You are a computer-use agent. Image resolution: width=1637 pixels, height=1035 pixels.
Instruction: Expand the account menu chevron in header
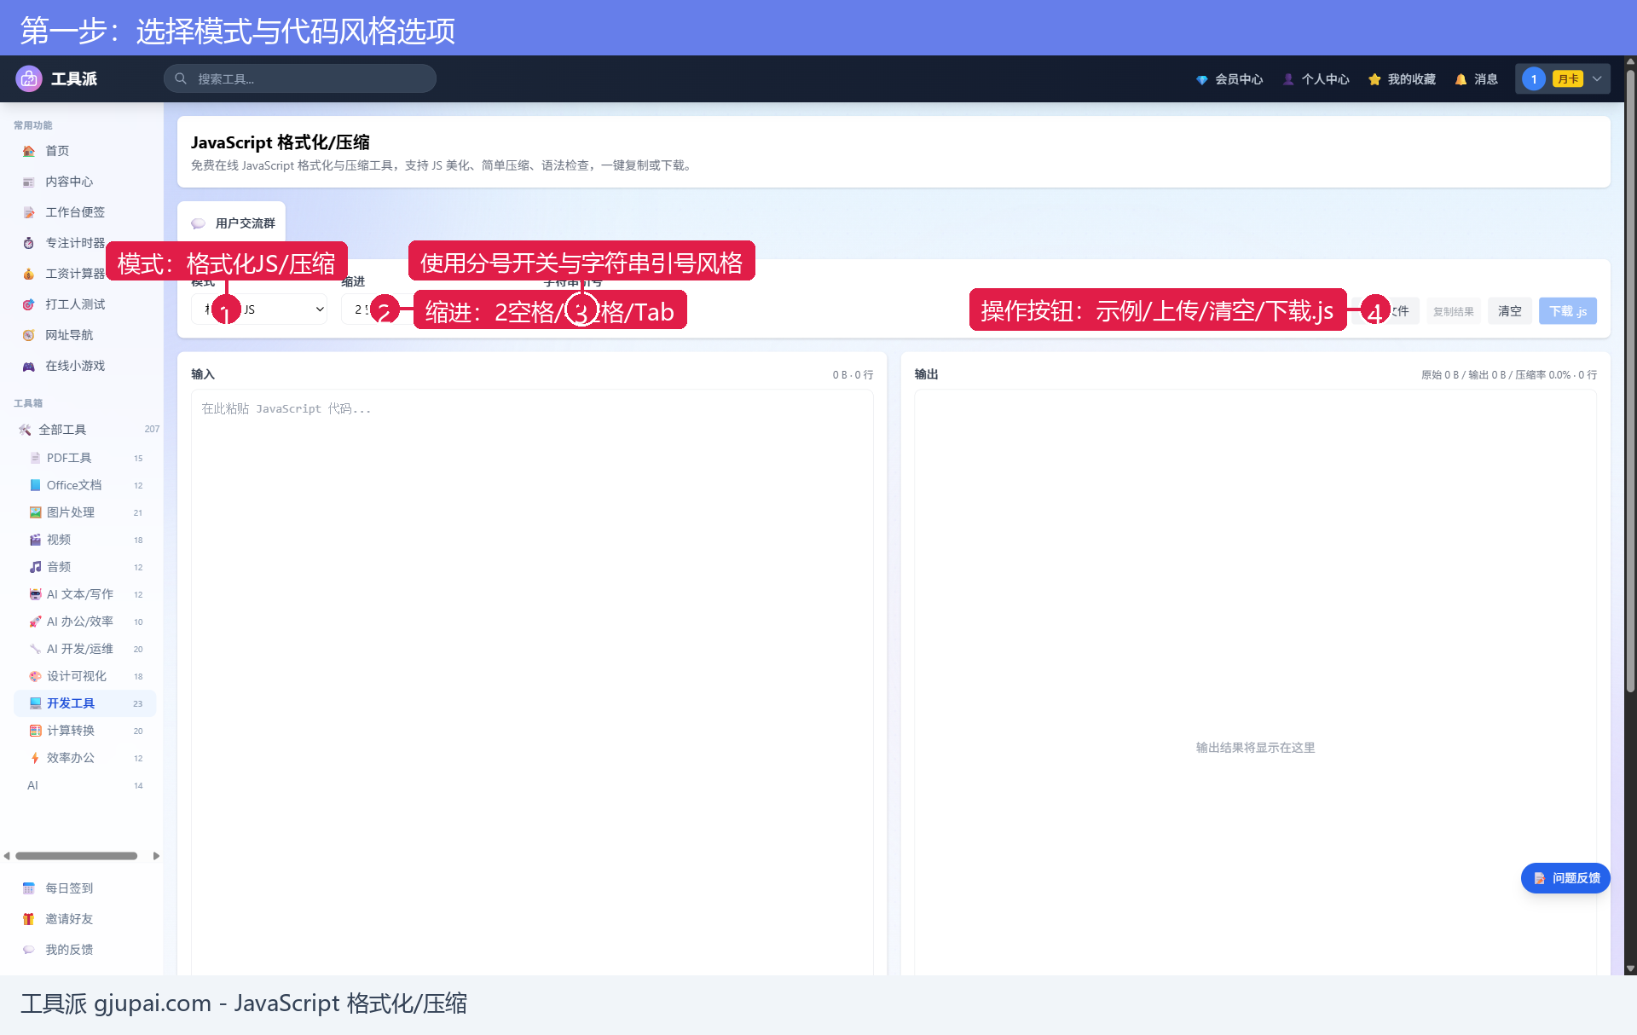[x=1597, y=79]
